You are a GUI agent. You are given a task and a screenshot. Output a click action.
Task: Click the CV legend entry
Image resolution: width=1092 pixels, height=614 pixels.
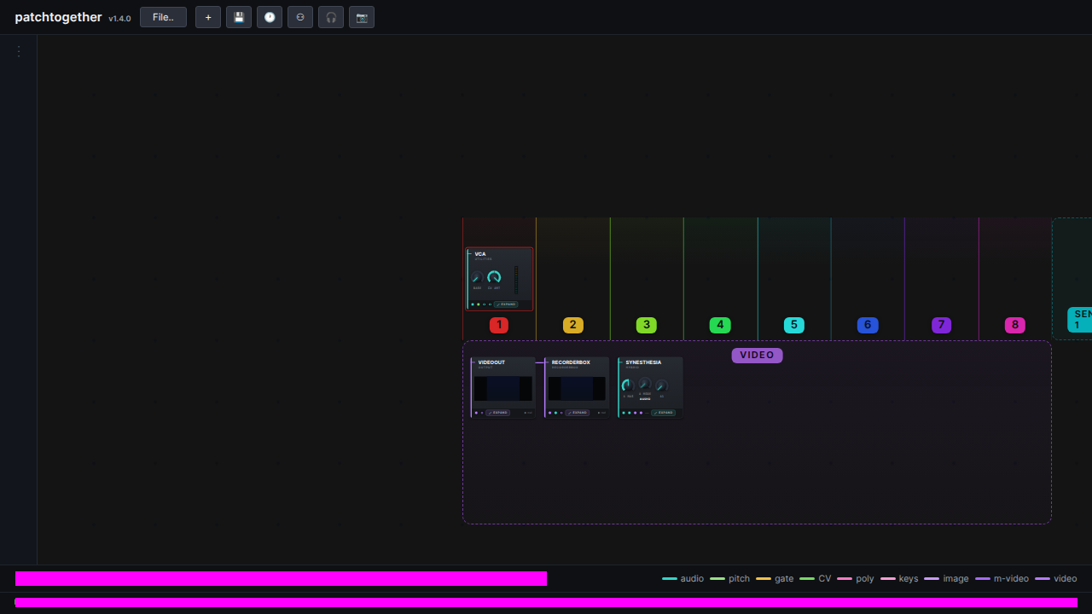coord(815,578)
